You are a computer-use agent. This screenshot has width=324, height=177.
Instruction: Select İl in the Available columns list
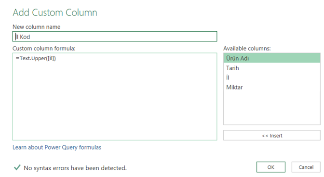(x=272, y=77)
